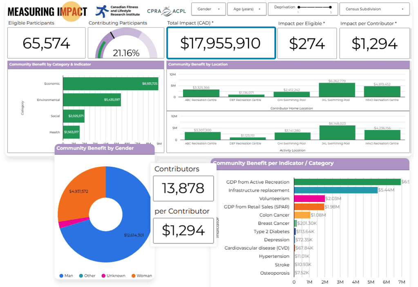Click the Total Impact (CAD) value card
Image resolution: width=418 pixels, height=287 pixels.
(221, 43)
